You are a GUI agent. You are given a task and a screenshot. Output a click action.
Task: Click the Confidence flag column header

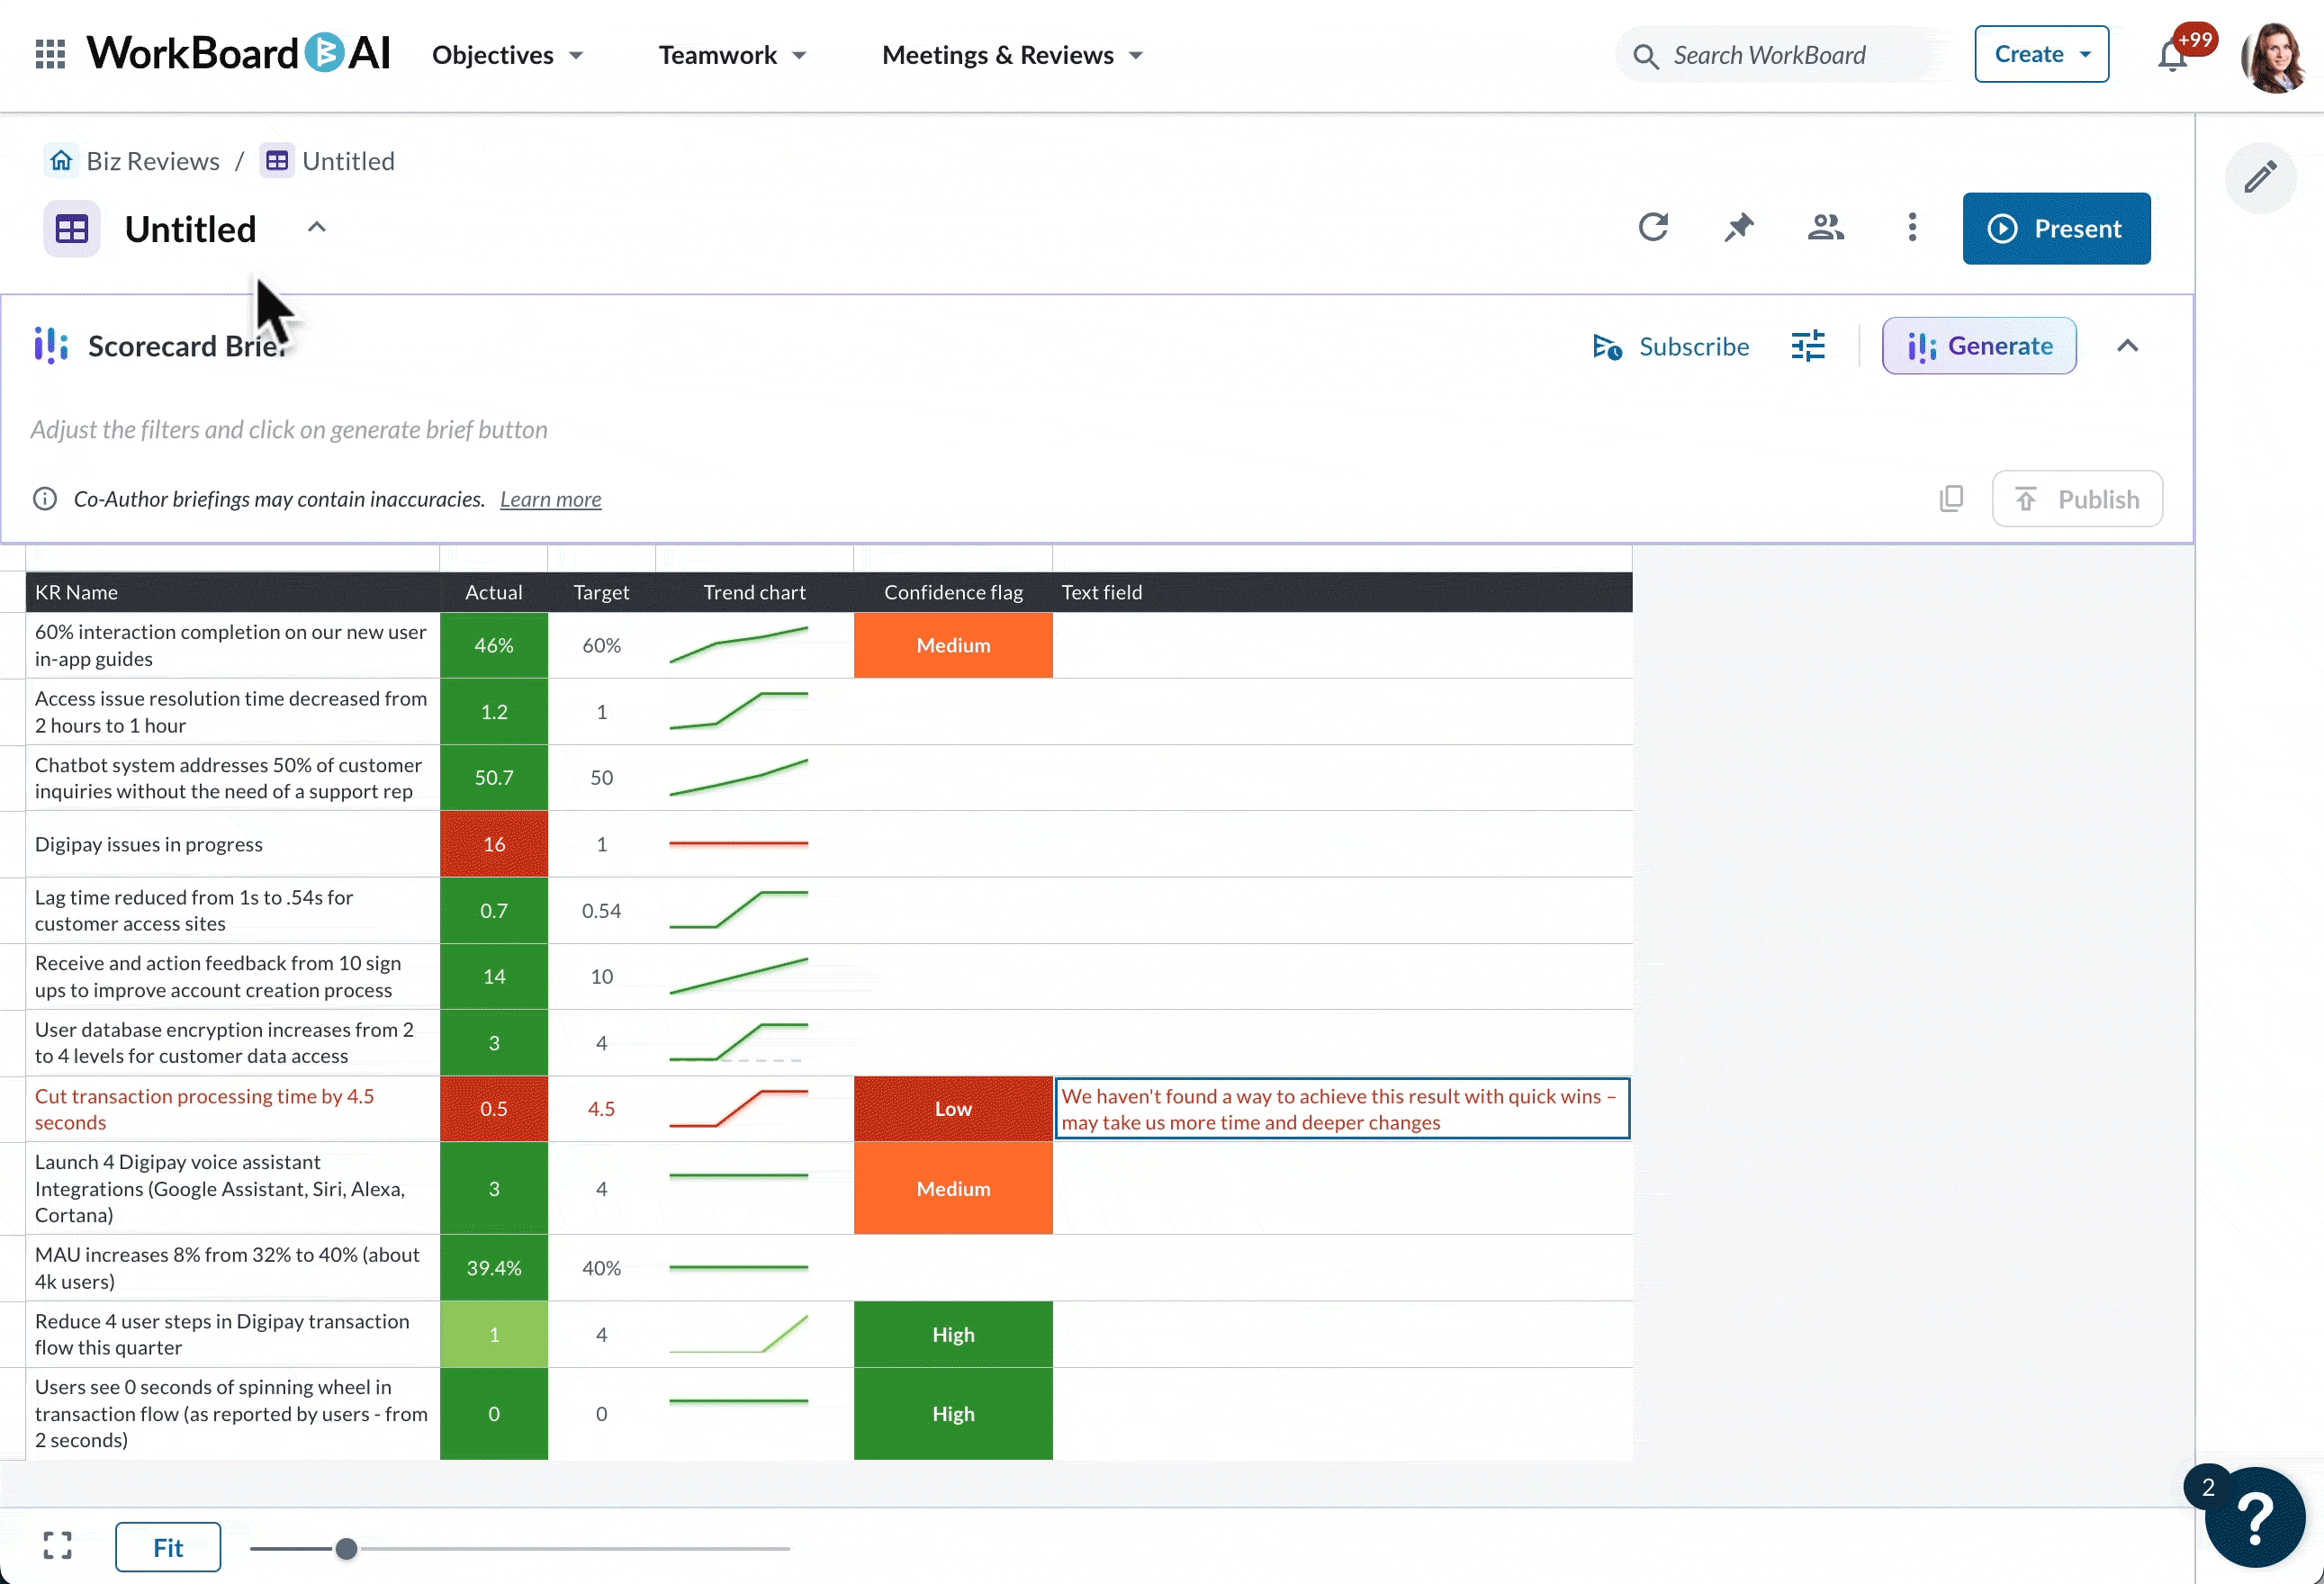(953, 592)
